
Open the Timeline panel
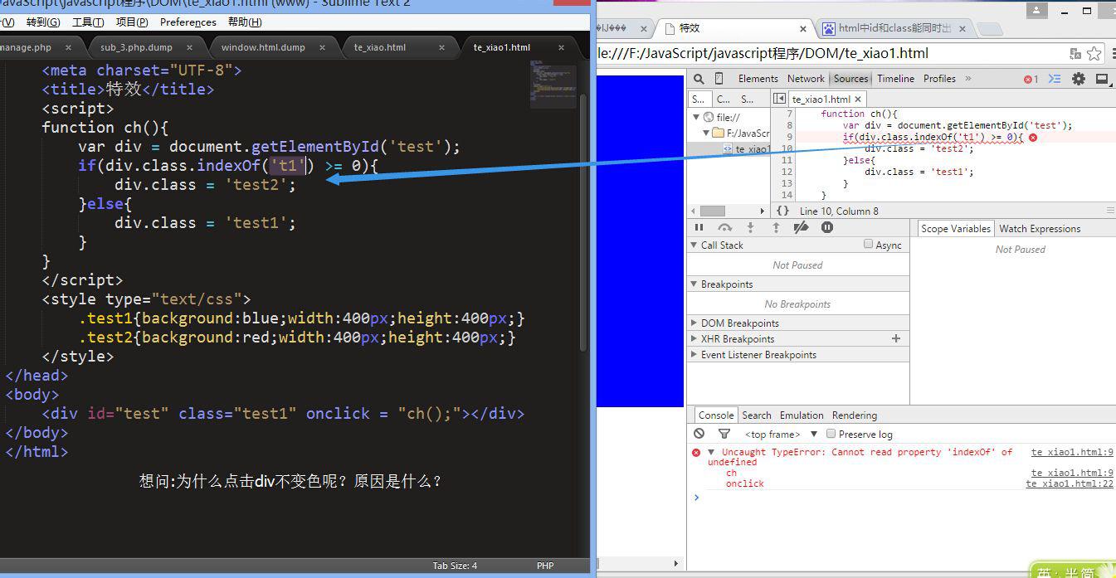click(x=895, y=79)
